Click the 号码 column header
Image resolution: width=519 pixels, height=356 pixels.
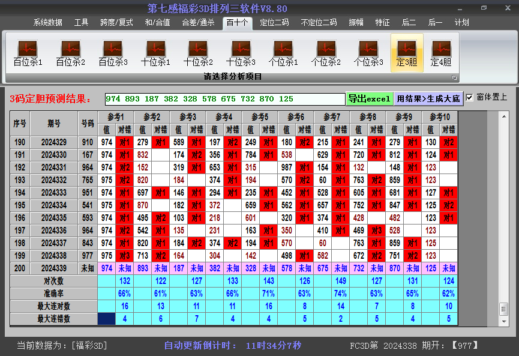88,124
